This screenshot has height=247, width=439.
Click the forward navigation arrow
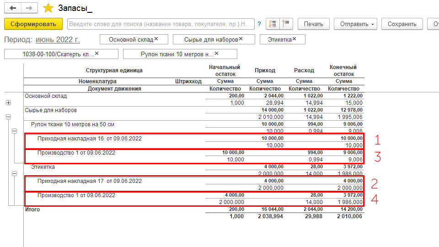coord(29,8)
